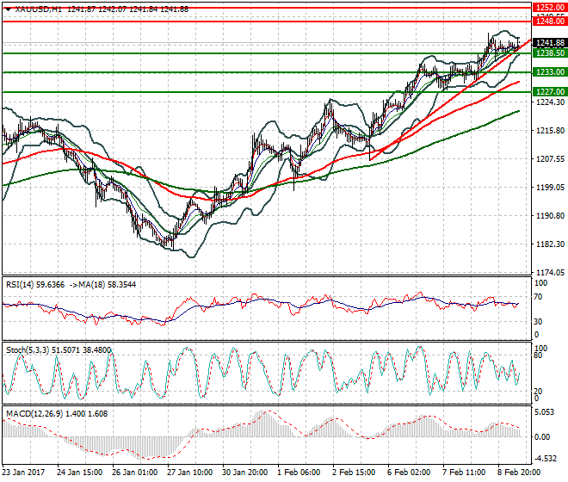Click the 1 Feb 06:00 time label
Viewport: 568px width, 482px height.
299,473
